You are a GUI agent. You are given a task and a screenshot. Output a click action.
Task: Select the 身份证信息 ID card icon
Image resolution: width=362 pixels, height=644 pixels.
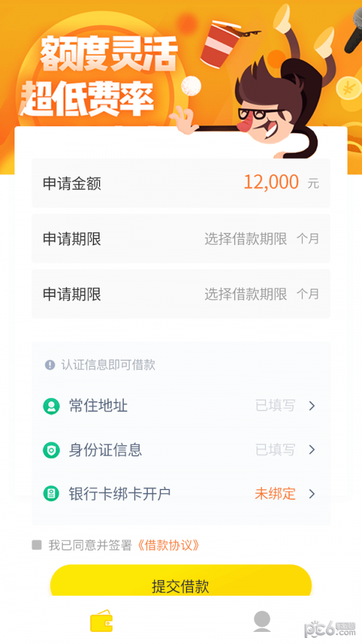coord(51,450)
